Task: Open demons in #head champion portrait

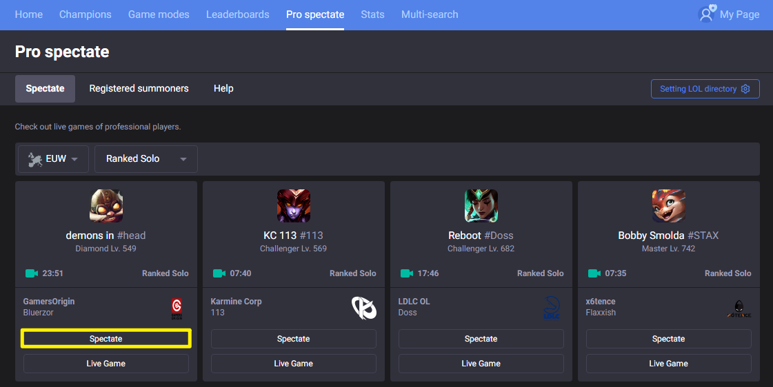Action: (106, 206)
